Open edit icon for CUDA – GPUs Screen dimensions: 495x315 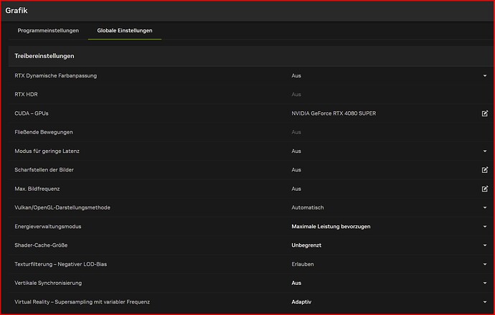click(x=484, y=113)
